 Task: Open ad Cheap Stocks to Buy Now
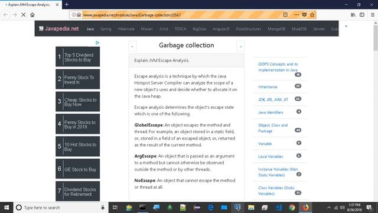coord(77,102)
